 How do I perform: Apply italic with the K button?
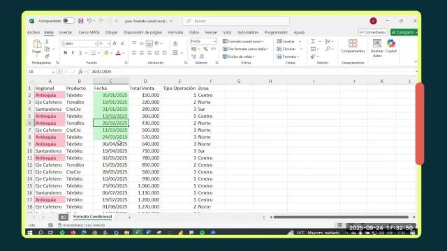(73, 53)
